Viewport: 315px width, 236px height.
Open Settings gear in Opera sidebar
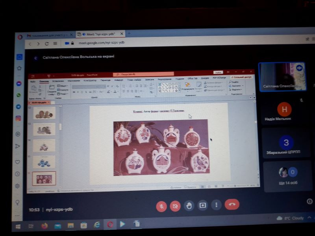pos(17,186)
